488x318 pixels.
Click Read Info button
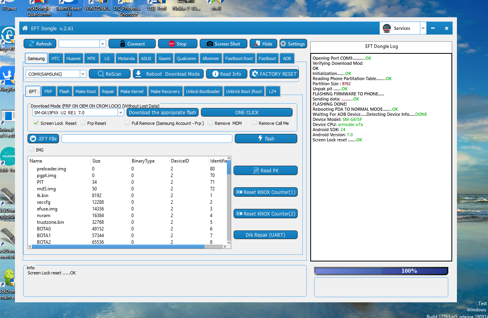pos(227,74)
